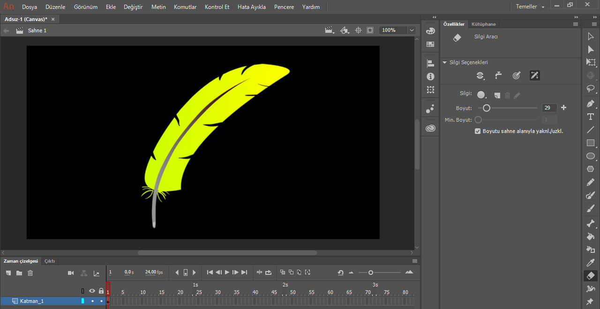The image size is (600, 309).
Task: Activate the Eyedropper tool
Action: click(x=591, y=263)
